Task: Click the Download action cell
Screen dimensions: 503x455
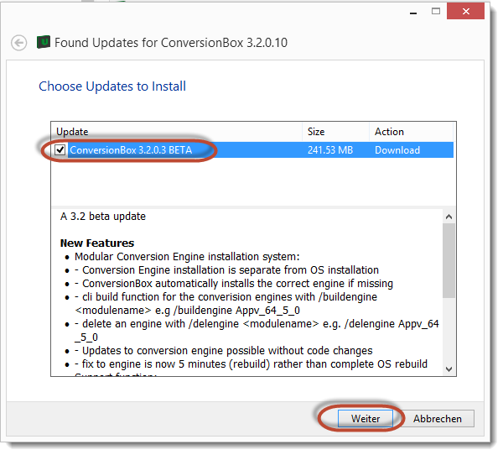Action: click(x=397, y=150)
